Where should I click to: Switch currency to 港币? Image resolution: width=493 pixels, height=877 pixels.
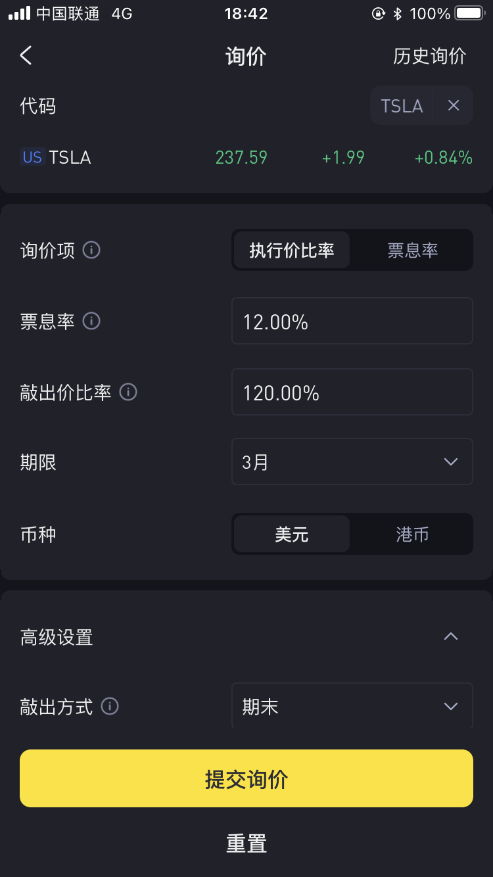point(413,534)
